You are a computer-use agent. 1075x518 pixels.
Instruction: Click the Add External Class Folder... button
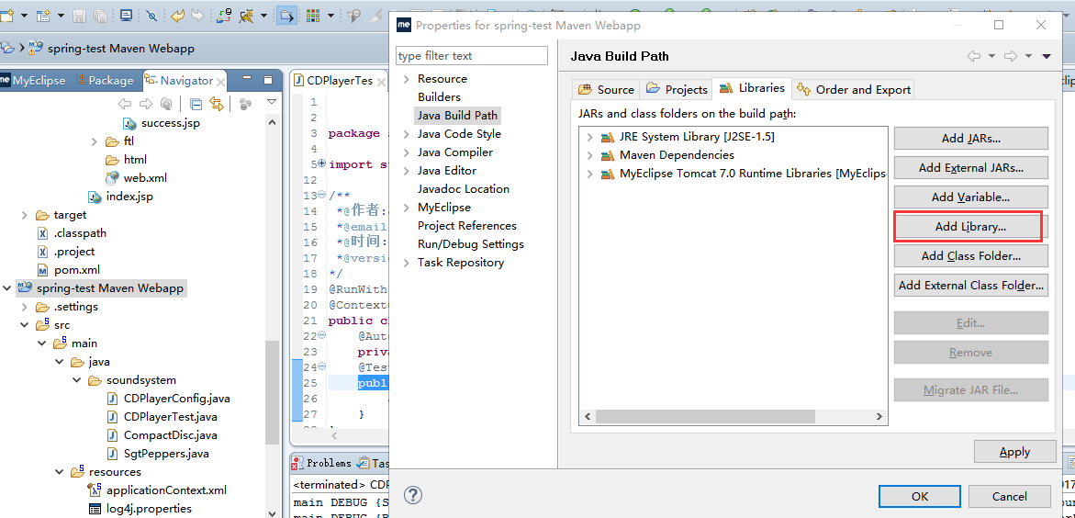click(x=970, y=286)
